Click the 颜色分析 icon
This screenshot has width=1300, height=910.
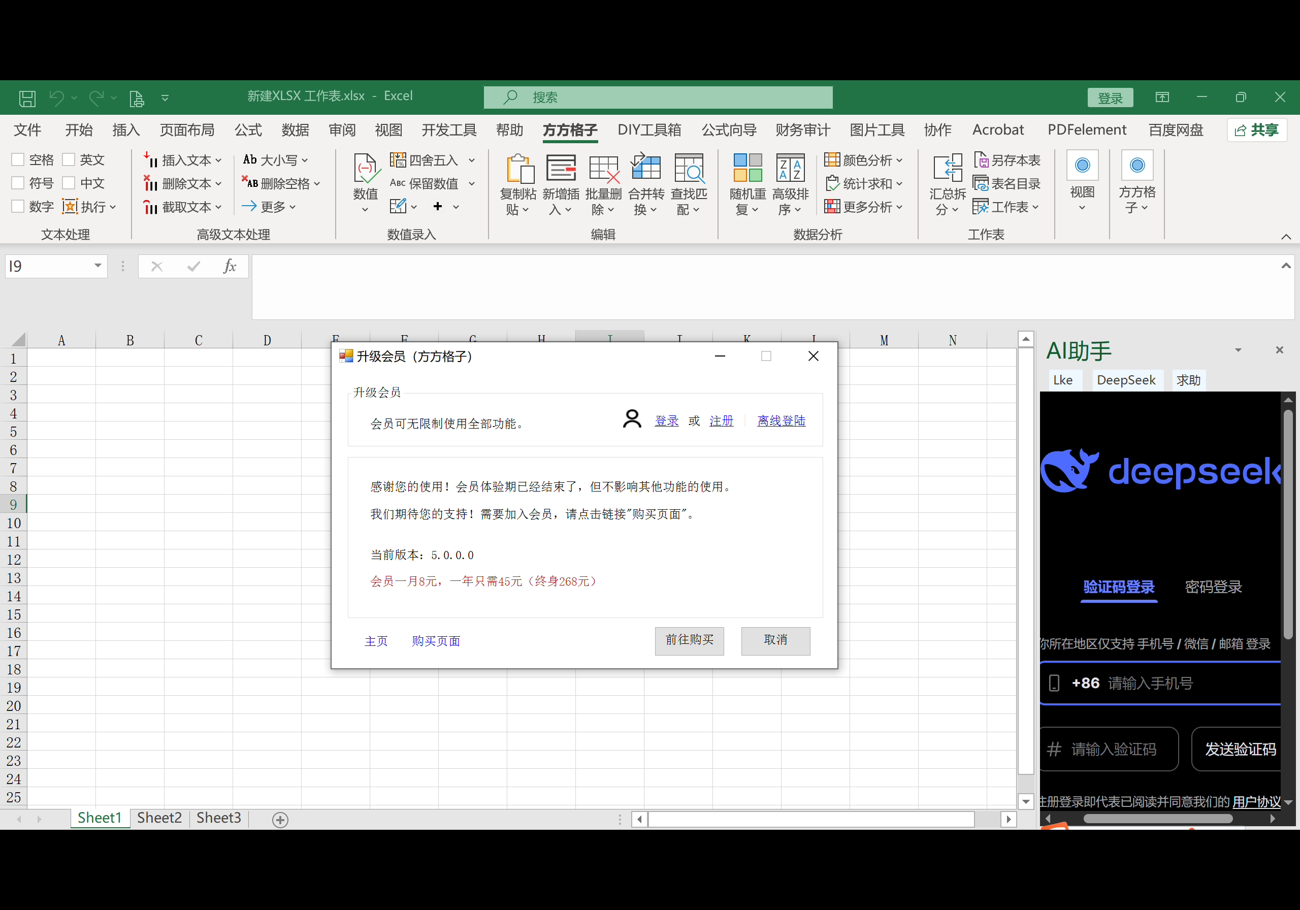(x=832, y=160)
